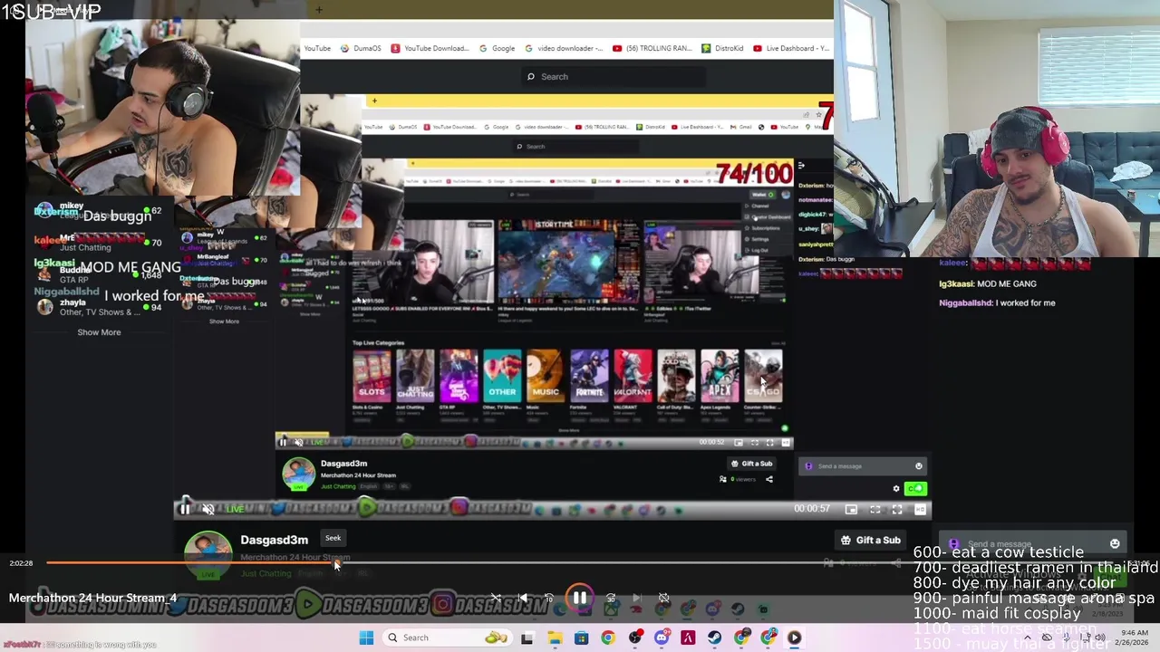Open quality menu on nested 00:00:52 player
This screenshot has height=652, width=1160.
(786, 442)
